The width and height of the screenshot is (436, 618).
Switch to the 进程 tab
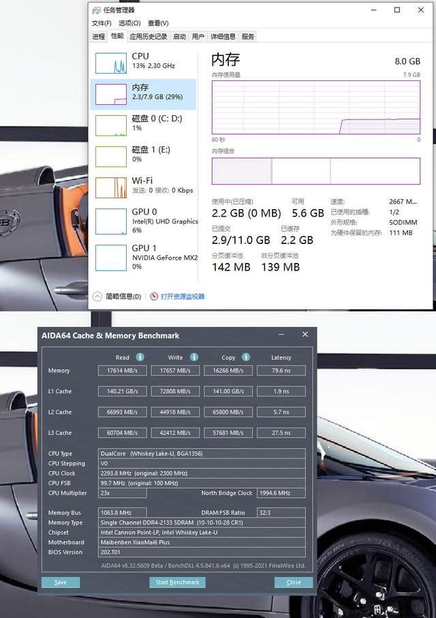(99, 37)
